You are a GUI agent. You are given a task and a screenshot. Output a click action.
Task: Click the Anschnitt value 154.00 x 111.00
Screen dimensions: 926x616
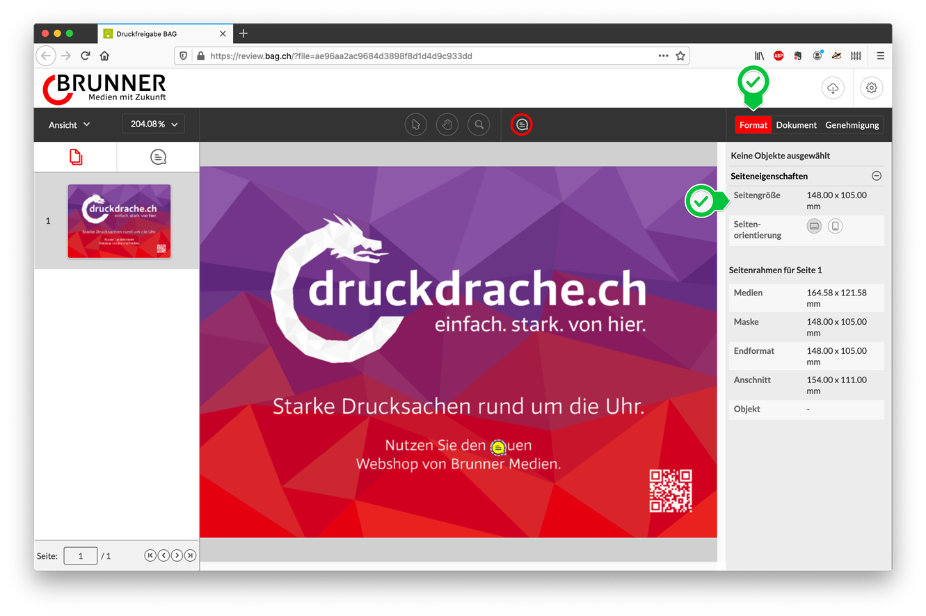[837, 385]
